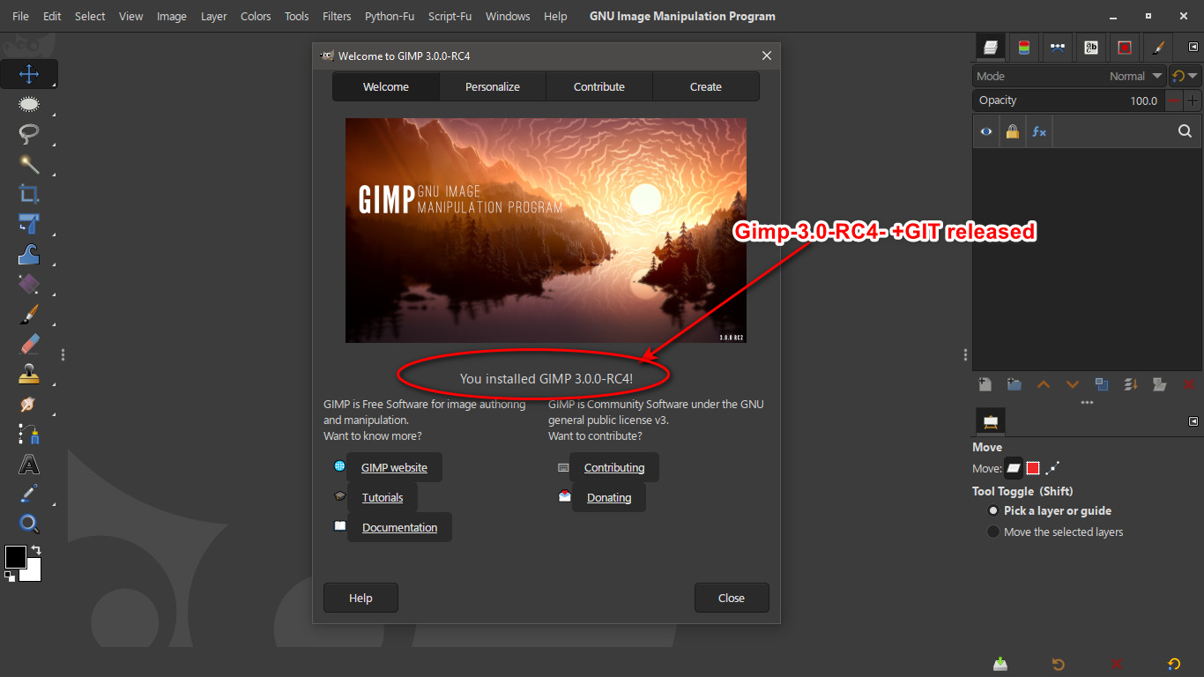Reset tool options to default values
The height and width of the screenshot is (677, 1204).
1174,664
